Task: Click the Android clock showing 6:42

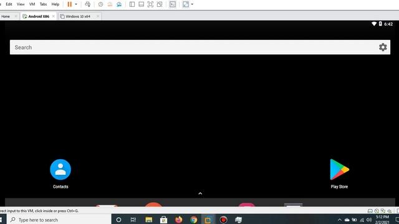Action: pos(388,24)
